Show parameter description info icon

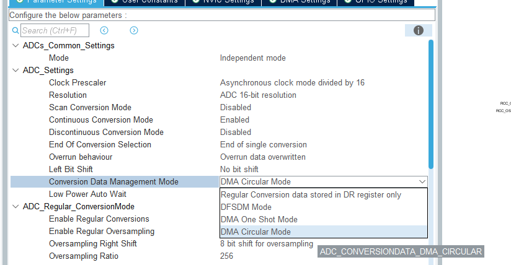tap(418, 30)
